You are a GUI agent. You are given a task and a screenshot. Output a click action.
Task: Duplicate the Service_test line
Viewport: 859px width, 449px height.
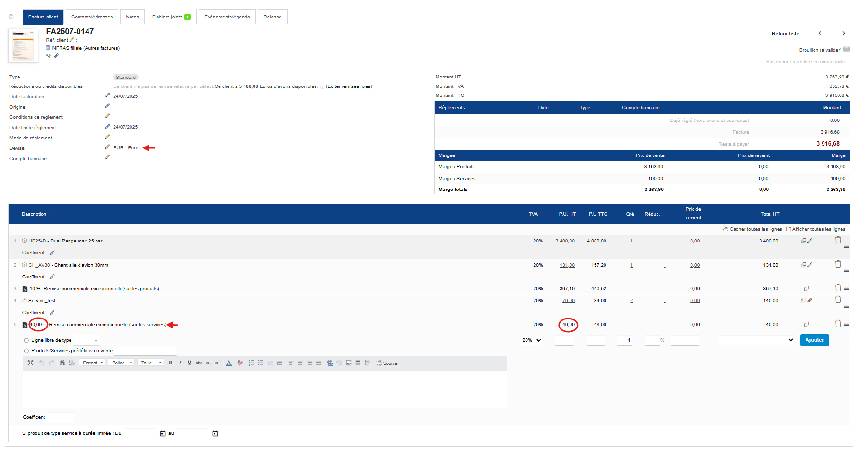coord(803,300)
